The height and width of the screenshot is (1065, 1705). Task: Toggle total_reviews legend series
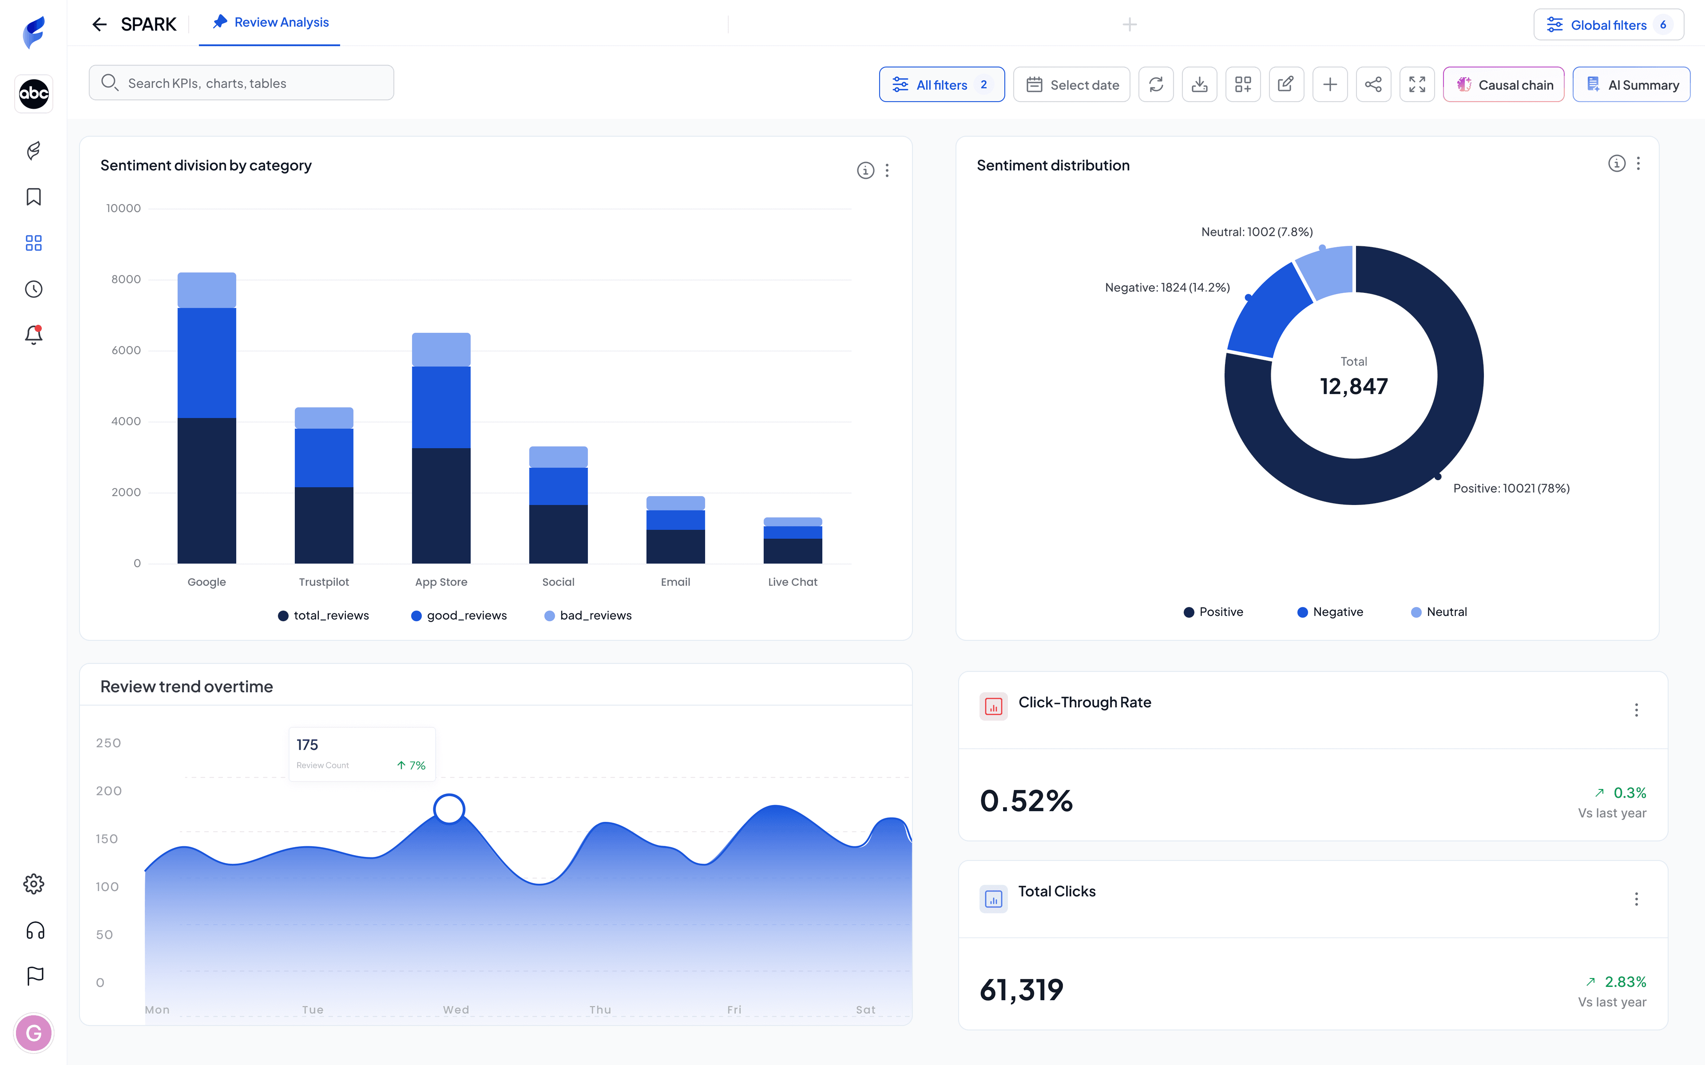point(323,615)
